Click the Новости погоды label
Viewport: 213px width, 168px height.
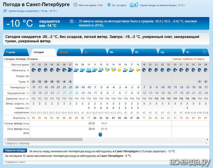[15, 151]
